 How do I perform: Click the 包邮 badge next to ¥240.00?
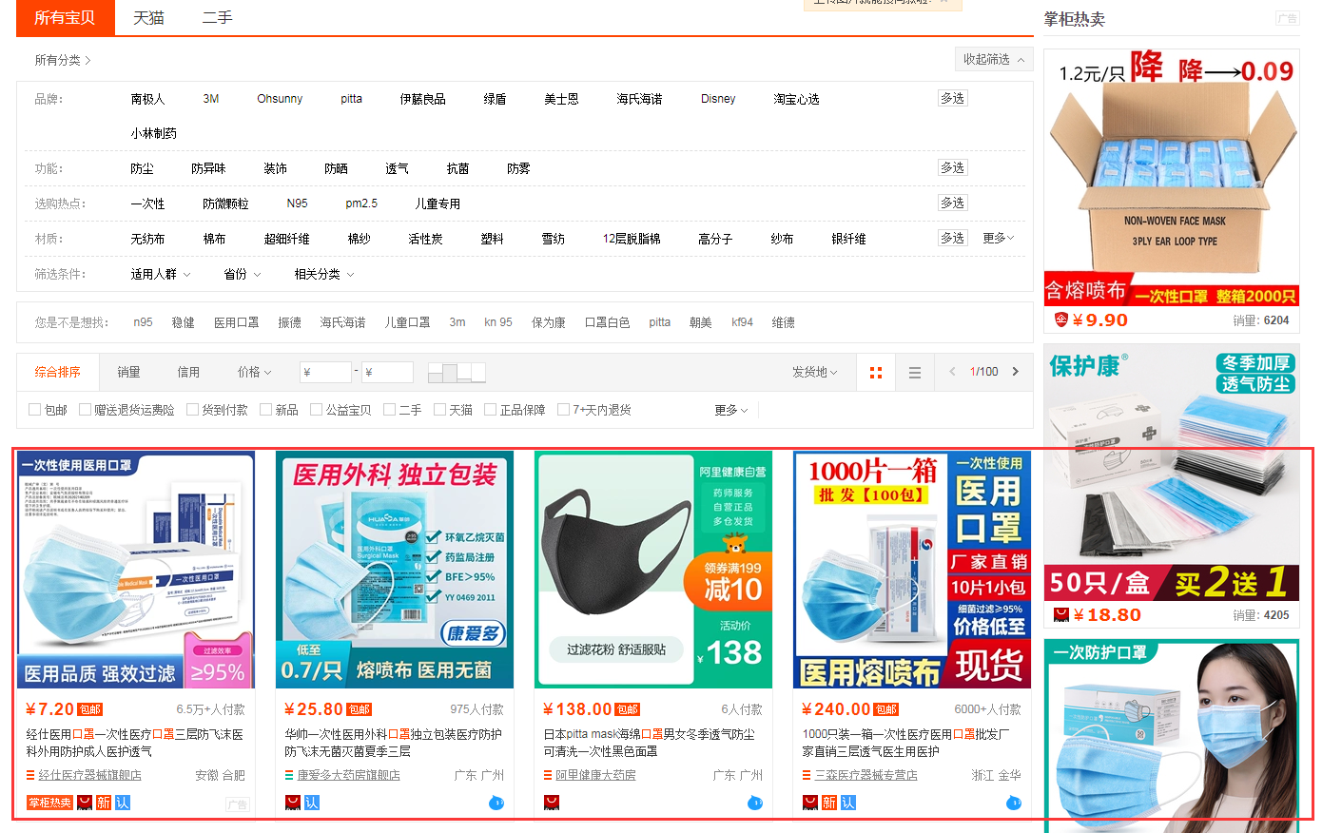886,709
